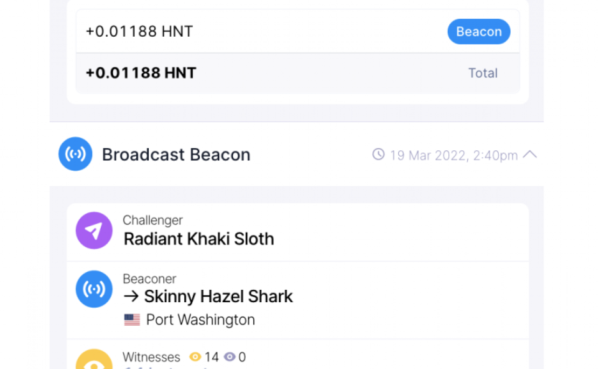Image resolution: width=598 pixels, height=369 pixels.
Task: Click the 19 Mar 2022 timestamp
Action: [454, 155]
